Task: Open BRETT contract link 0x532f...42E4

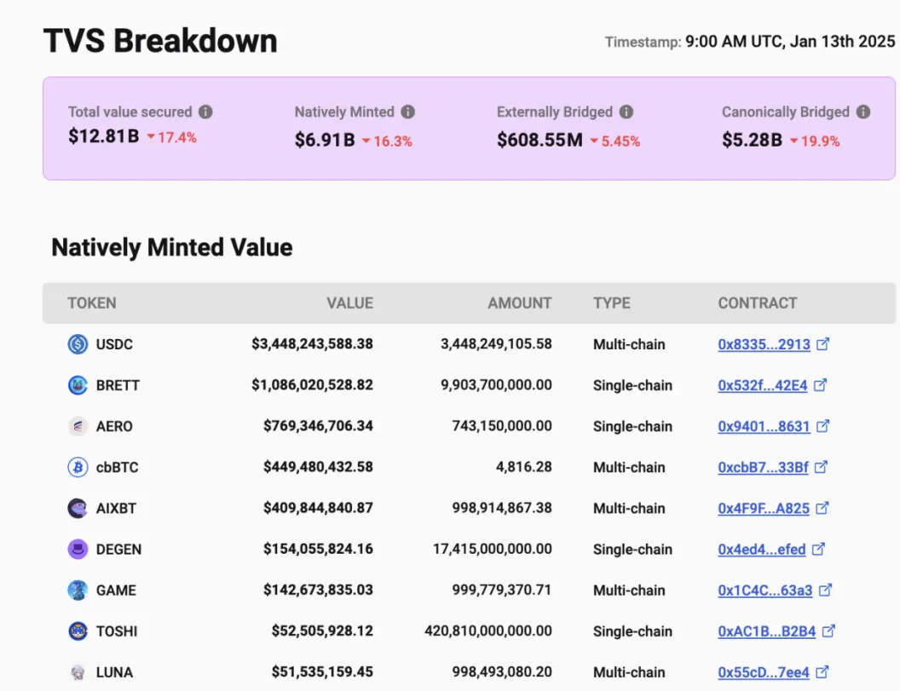Action: 762,385
